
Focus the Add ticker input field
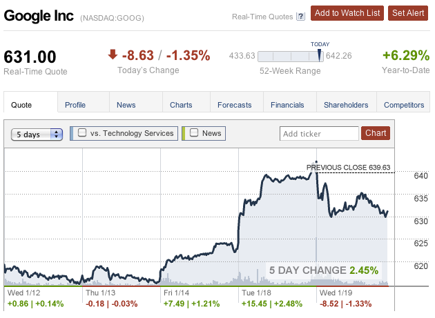[x=319, y=134]
